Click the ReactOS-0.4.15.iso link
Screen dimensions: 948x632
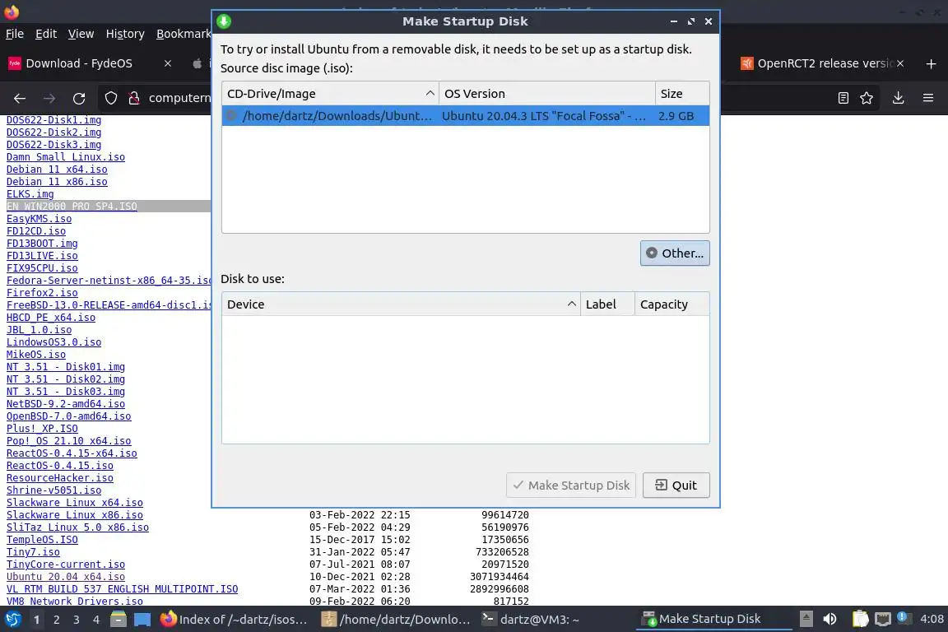(x=60, y=466)
